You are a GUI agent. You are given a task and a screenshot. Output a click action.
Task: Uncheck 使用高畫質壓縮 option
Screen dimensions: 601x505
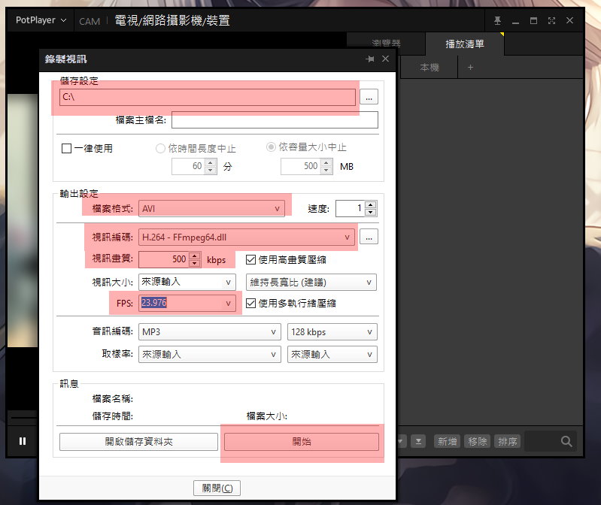pos(251,260)
